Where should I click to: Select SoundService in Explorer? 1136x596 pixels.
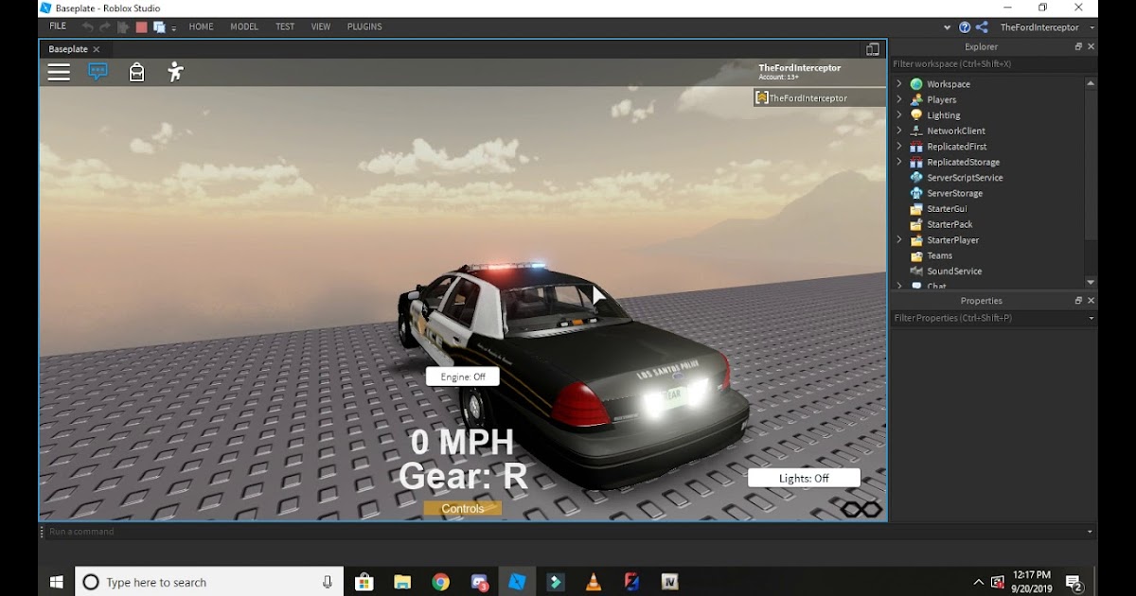(x=954, y=272)
